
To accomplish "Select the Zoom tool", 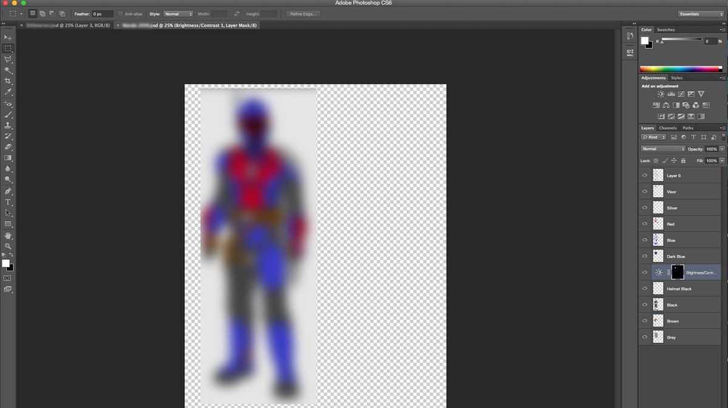I will 8,246.
